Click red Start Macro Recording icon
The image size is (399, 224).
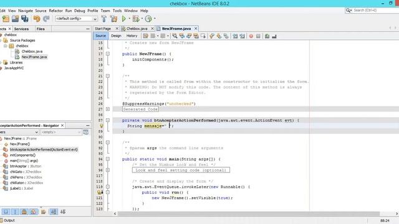coord(251,36)
